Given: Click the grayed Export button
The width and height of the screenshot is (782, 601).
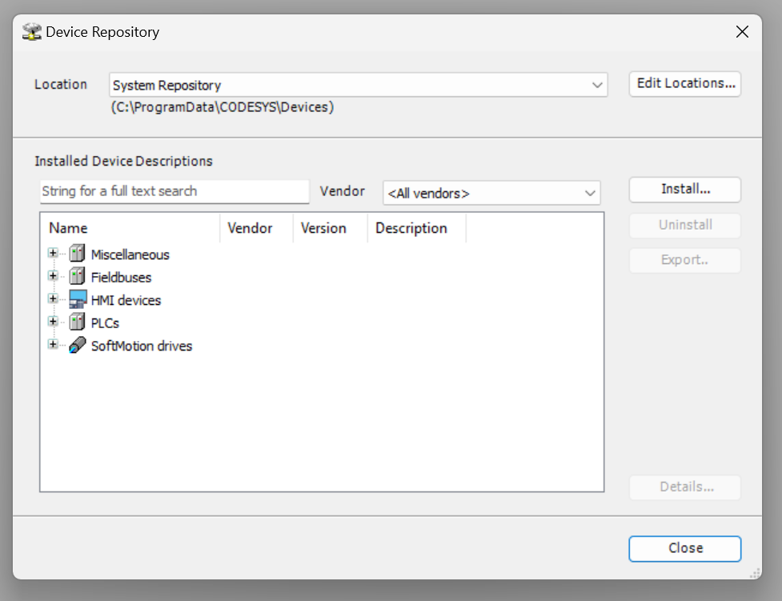Looking at the screenshot, I should click(685, 260).
